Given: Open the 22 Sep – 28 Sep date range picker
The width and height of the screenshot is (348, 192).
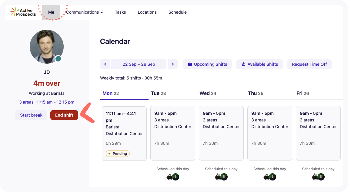Looking at the screenshot, I should coord(139,64).
